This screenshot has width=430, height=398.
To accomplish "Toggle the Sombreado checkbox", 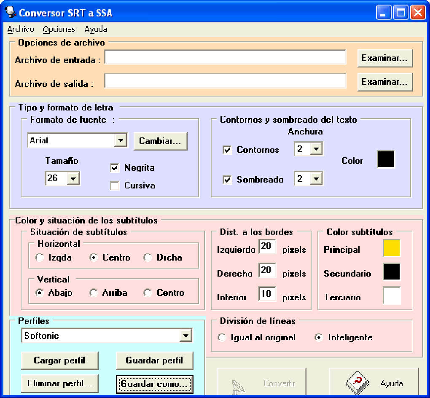I will pyautogui.click(x=227, y=180).
